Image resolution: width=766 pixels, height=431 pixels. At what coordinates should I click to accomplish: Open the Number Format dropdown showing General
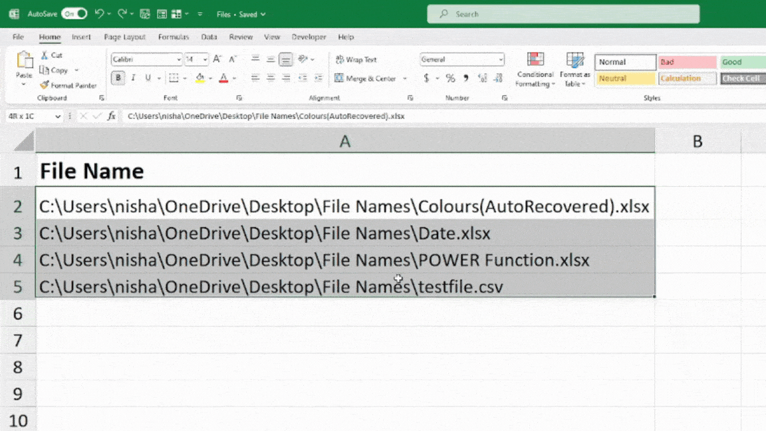[x=462, y=59]
